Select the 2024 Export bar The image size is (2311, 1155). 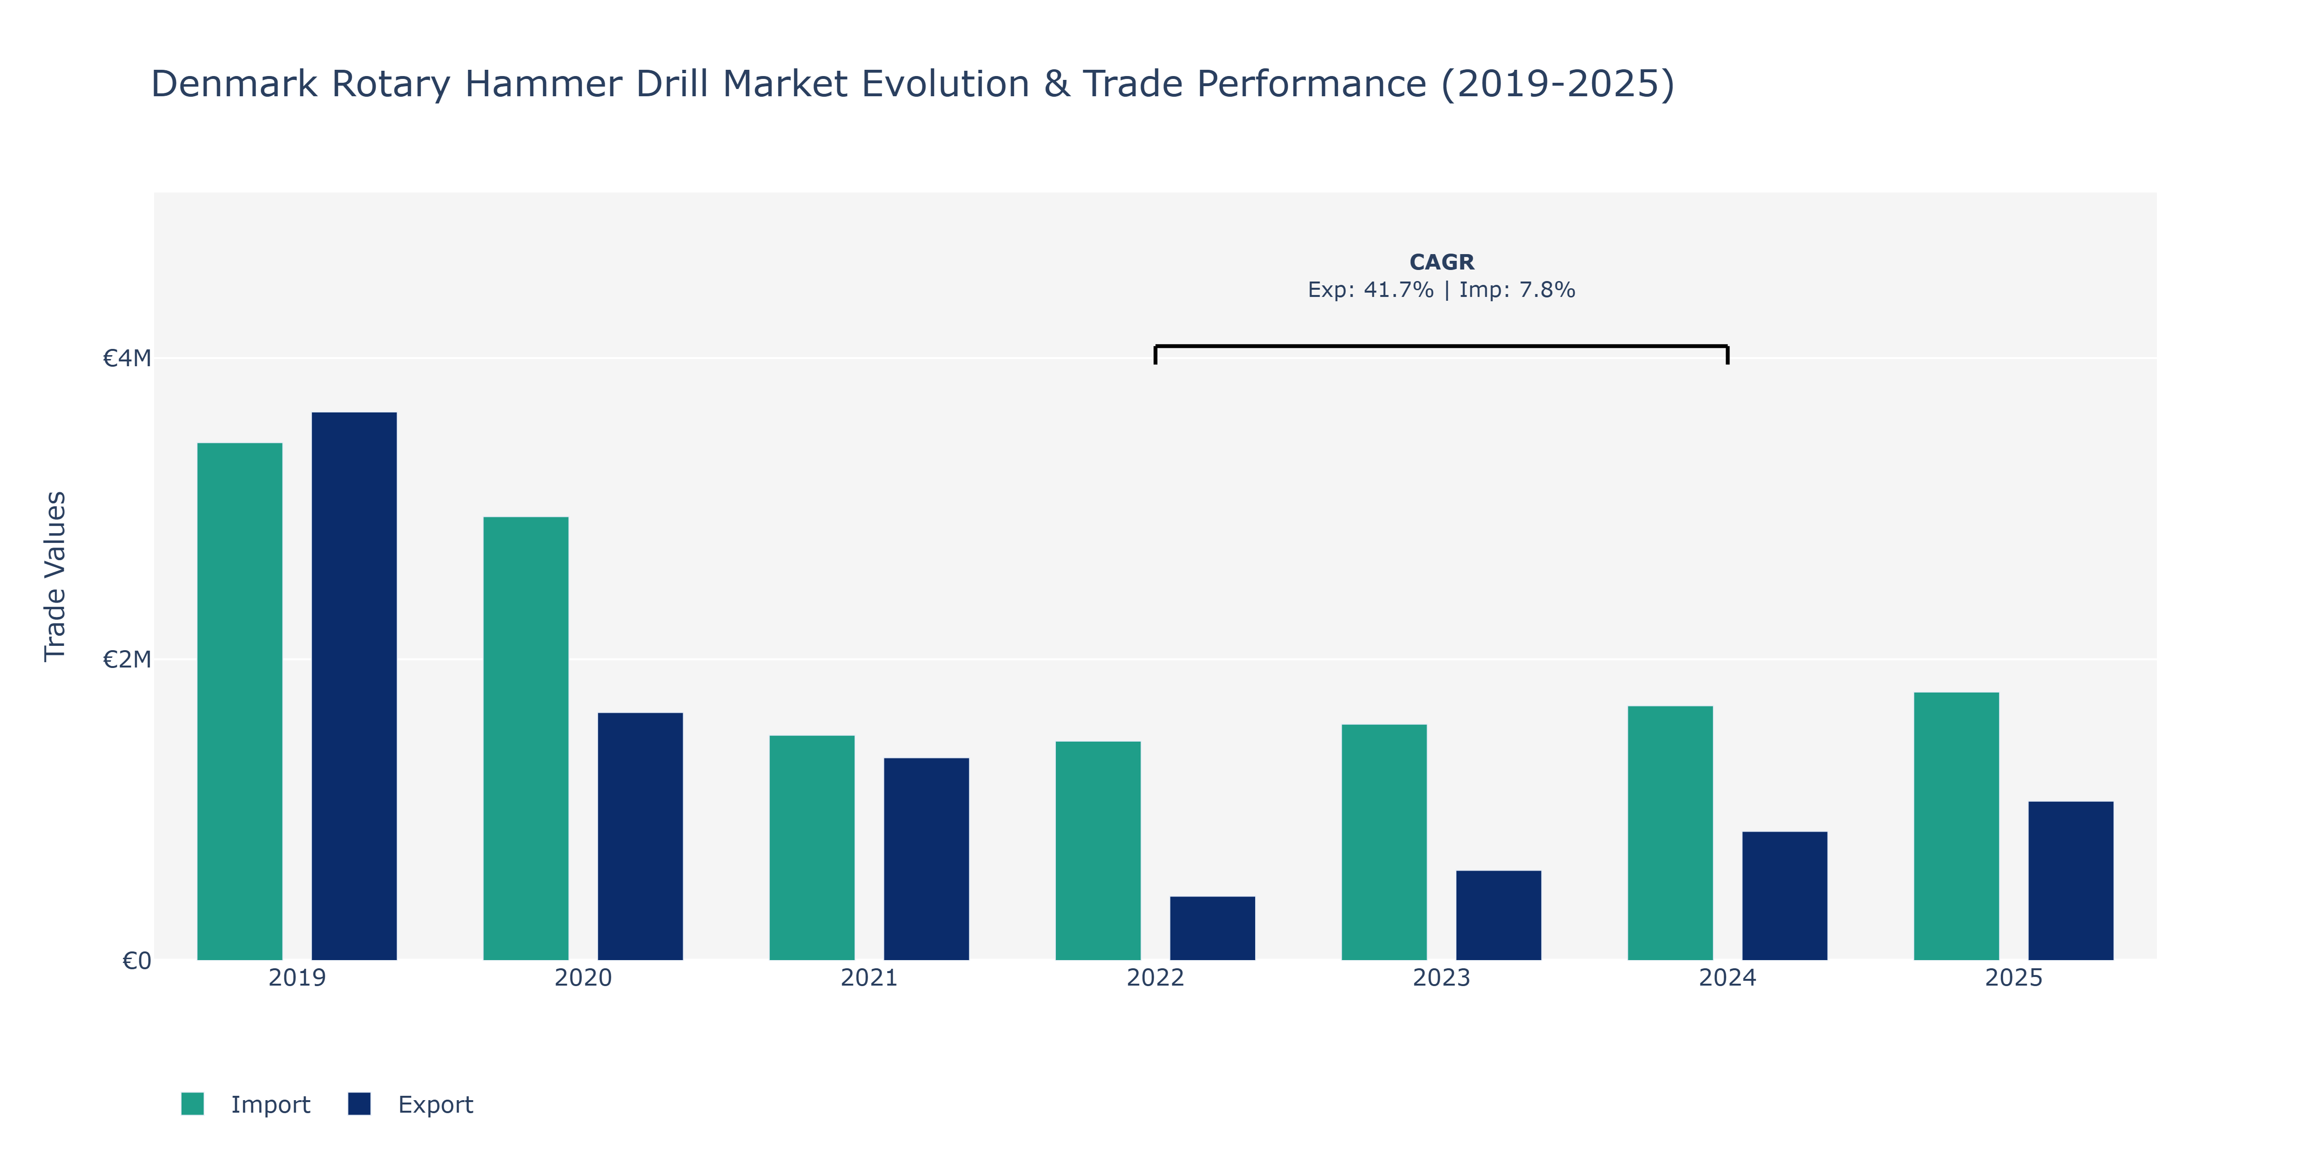tap(1785, 896)
